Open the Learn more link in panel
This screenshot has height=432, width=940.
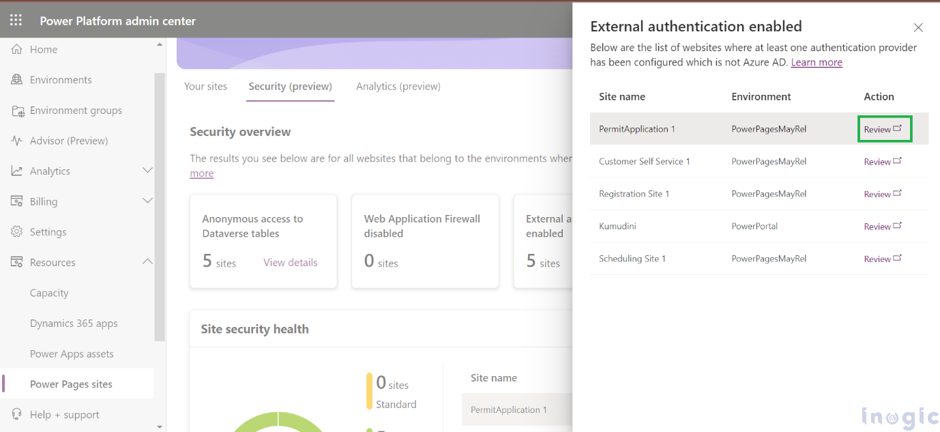817,62
